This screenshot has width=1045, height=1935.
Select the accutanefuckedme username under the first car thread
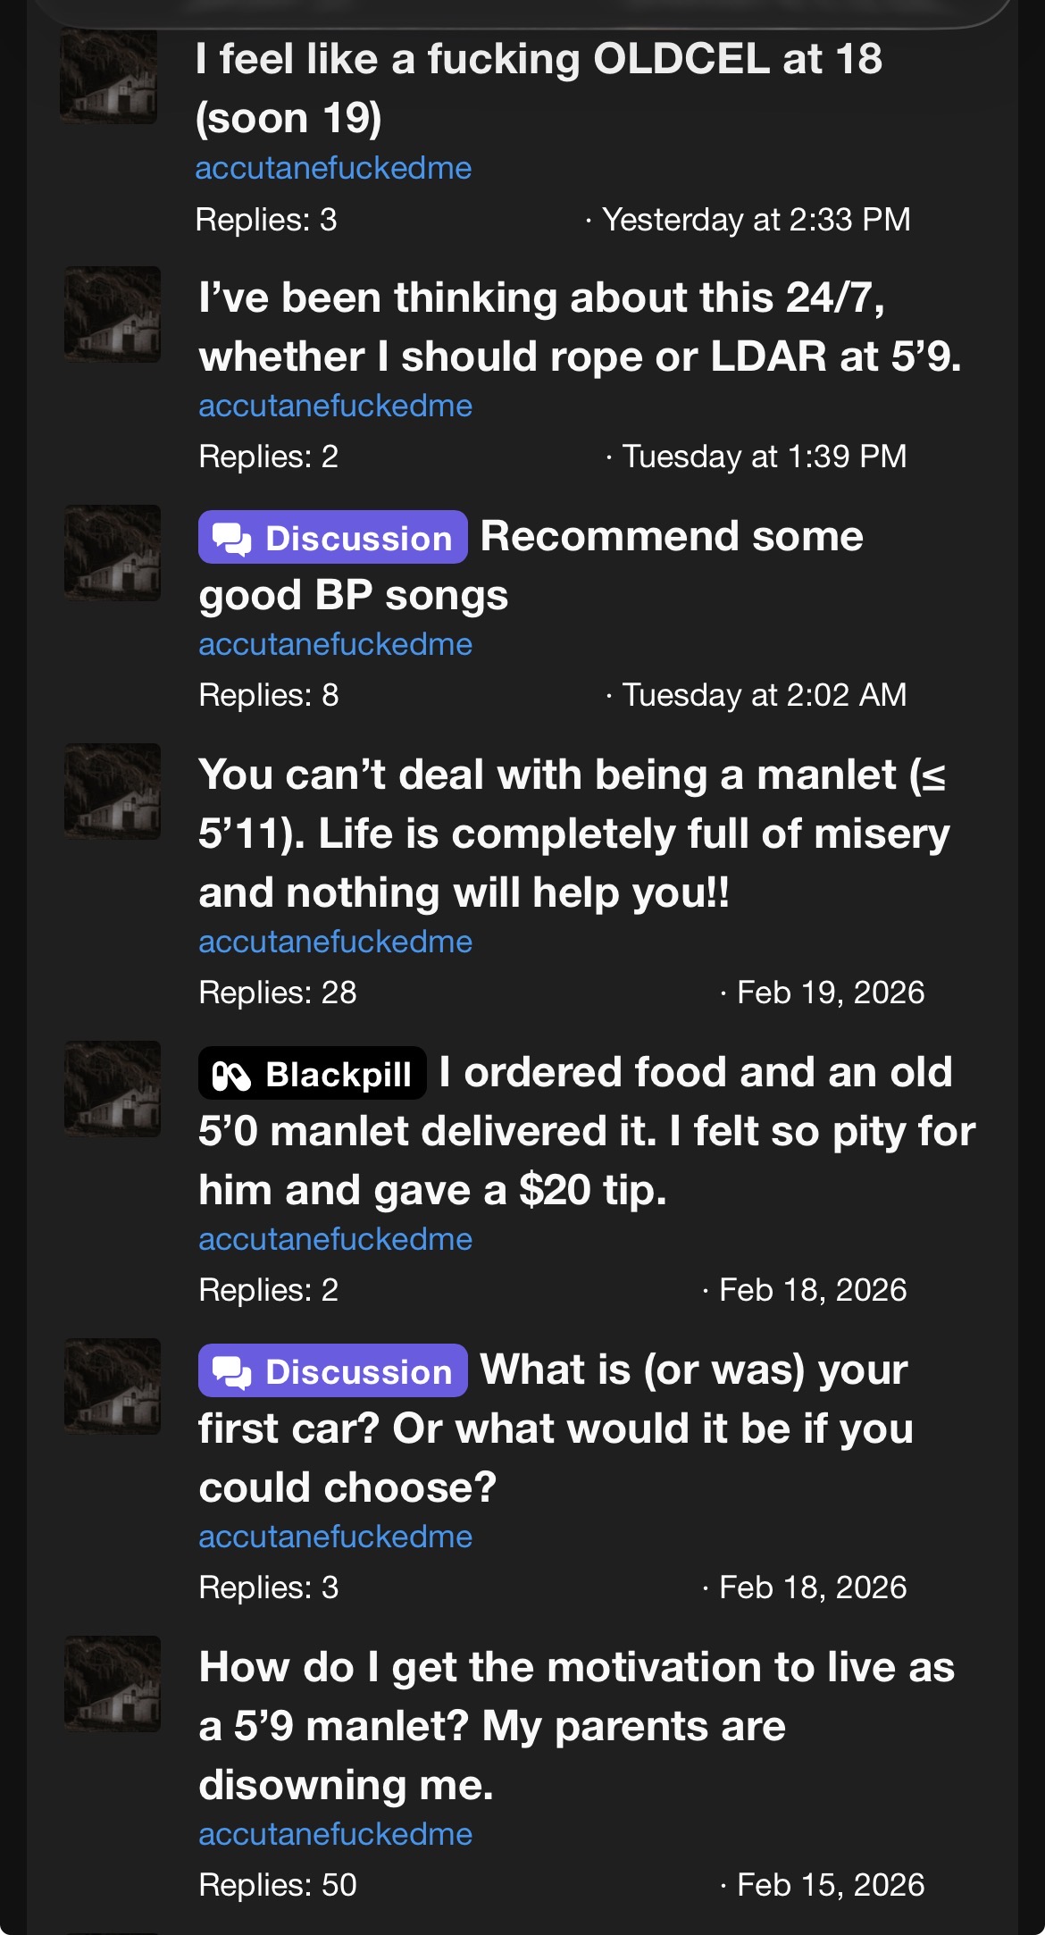(x=335, y=1537)
